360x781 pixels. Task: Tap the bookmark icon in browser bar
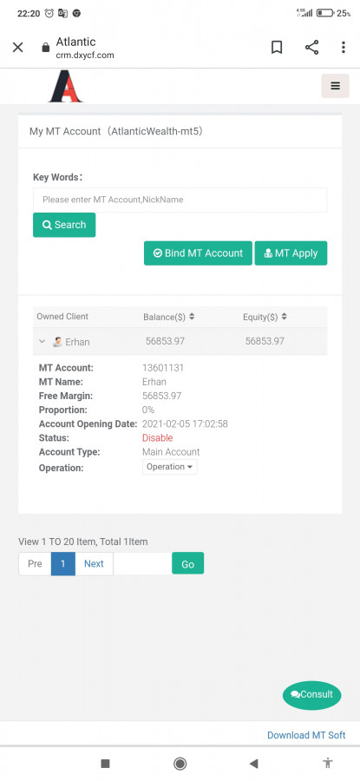click(277, 48)
